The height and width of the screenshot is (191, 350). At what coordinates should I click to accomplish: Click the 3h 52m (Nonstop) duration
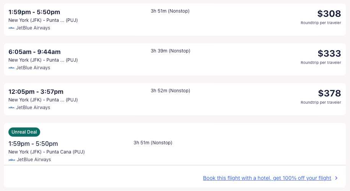point(170,91)
